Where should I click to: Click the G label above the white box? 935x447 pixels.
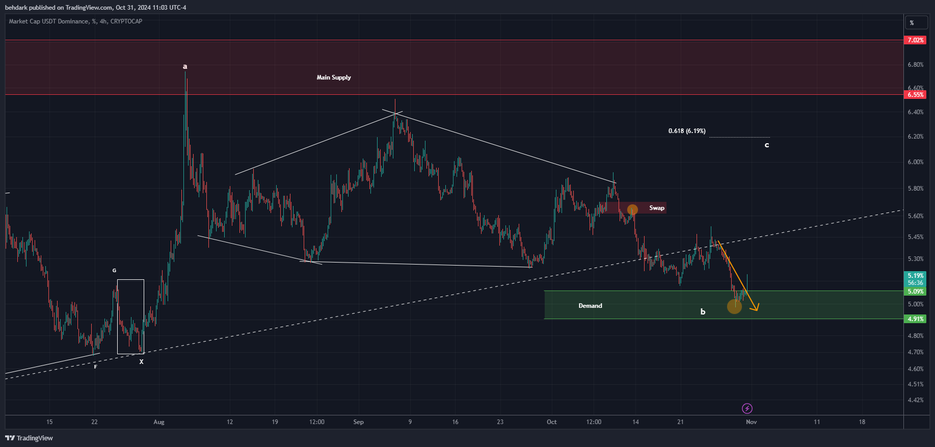tap(114, 271)
